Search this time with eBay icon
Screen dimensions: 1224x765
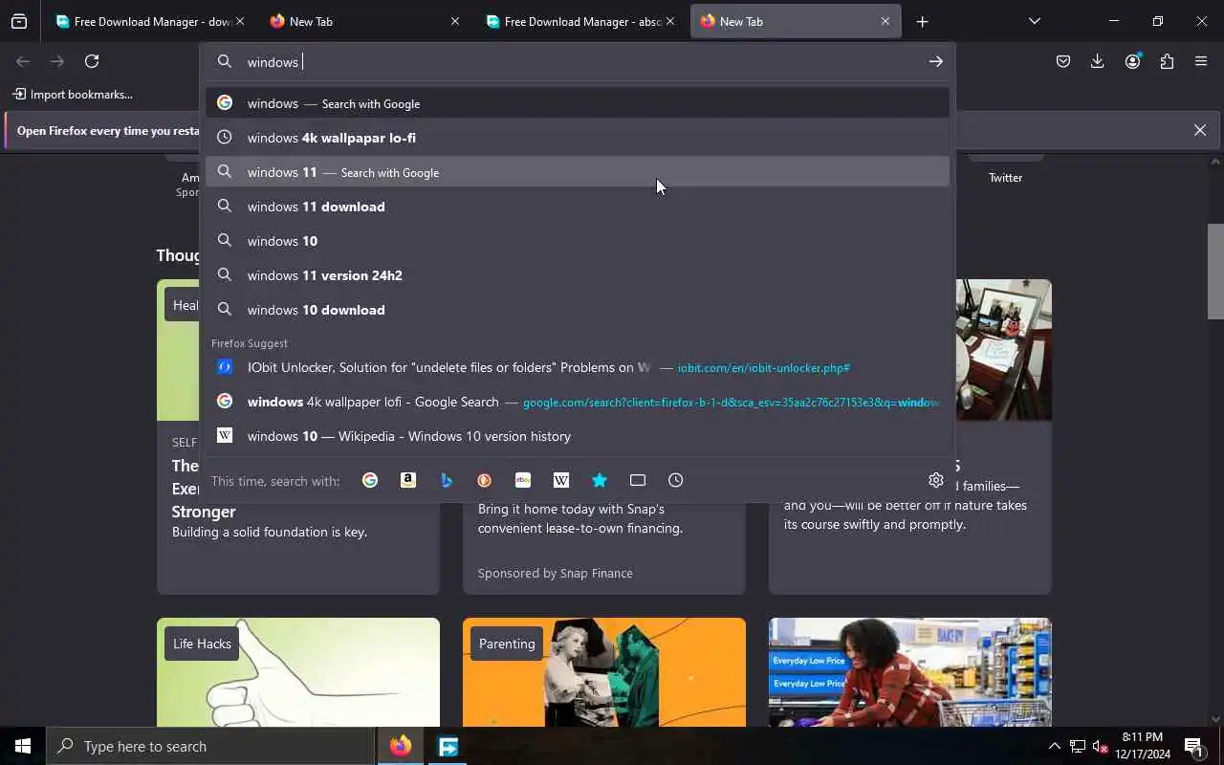pyautogui.click(x=523, y=480)
